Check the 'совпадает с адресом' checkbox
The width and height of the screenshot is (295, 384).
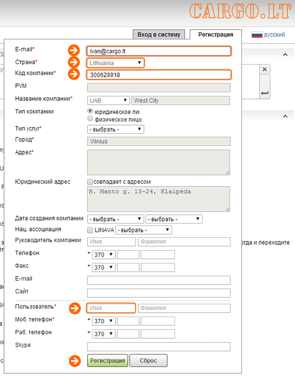click(x=90, y=182)
